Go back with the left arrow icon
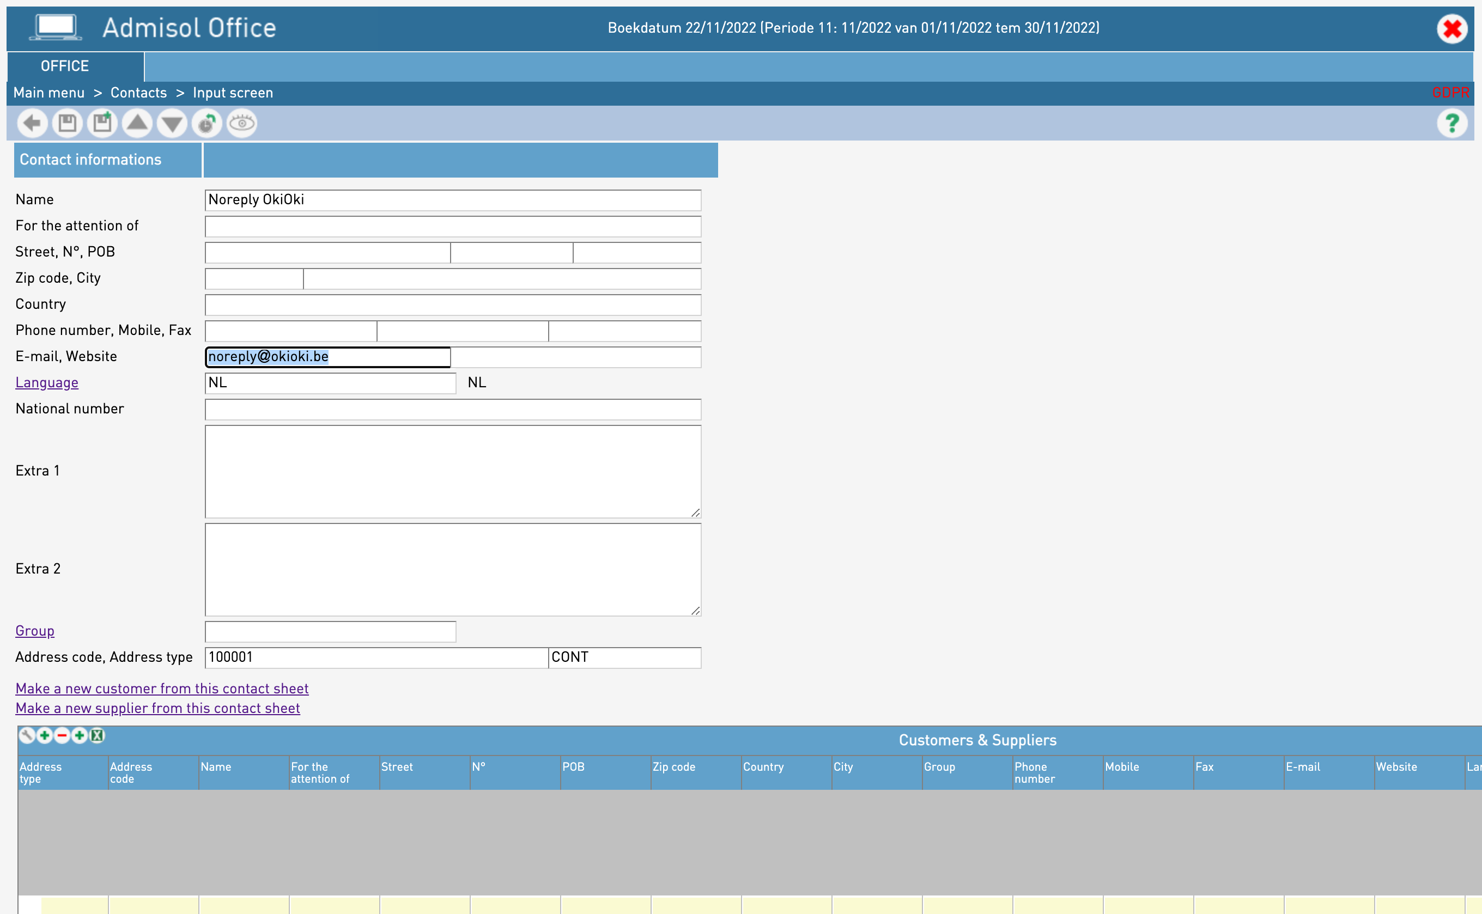Image resolution: width=1482 pixels, height=914 pixels. (x=32, y=124)
